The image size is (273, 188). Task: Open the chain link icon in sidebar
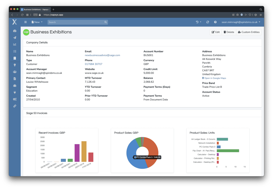tap(15, 106)
